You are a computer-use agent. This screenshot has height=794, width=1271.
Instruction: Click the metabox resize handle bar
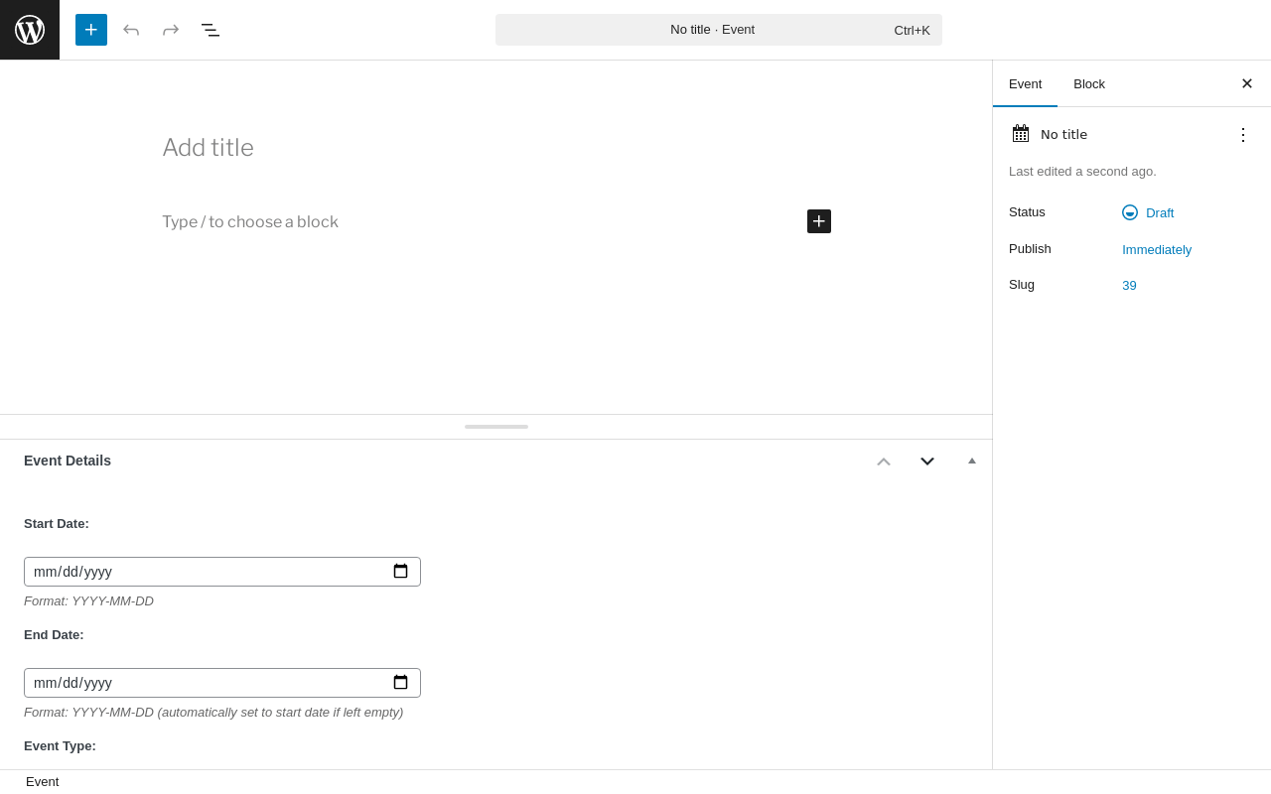tap(496, 427)
